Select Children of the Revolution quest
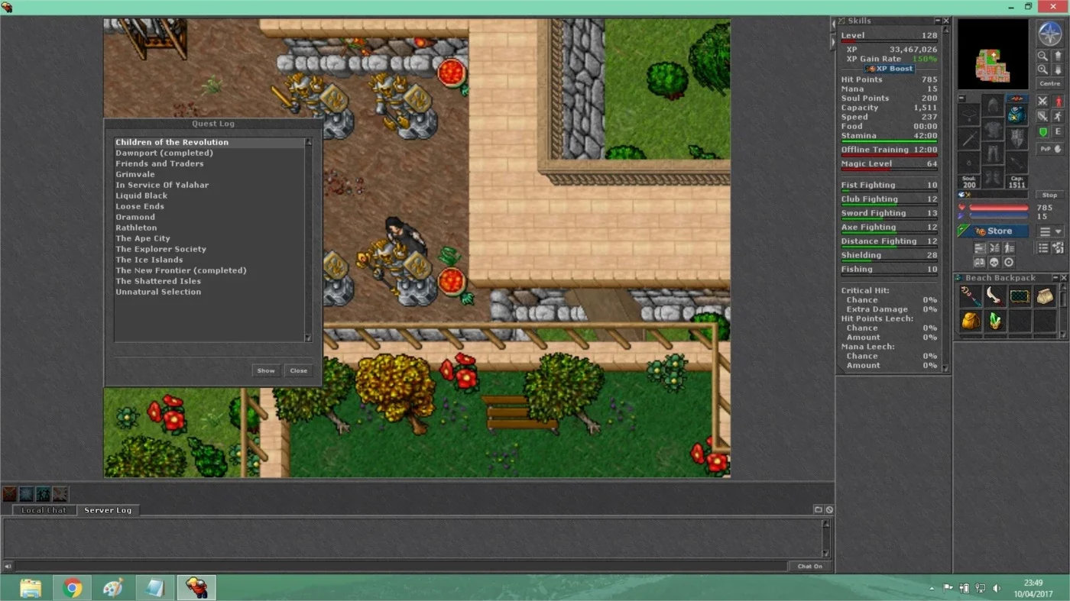Image resolution: width=1070 pixels, height=601 pixels. 209,142
